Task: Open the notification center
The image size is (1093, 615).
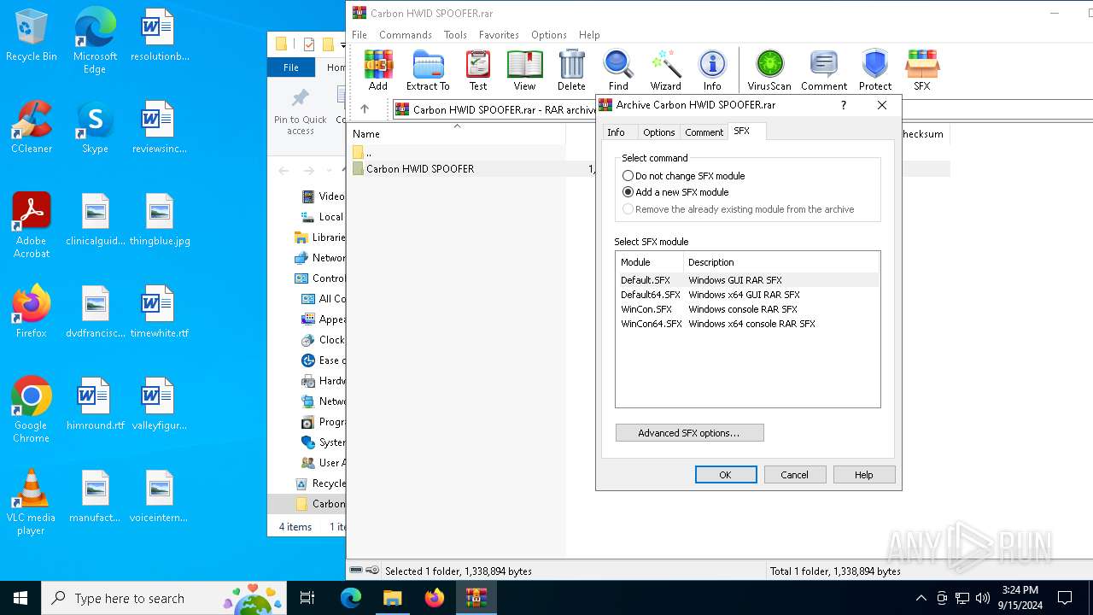Action: click(1065, 598)
